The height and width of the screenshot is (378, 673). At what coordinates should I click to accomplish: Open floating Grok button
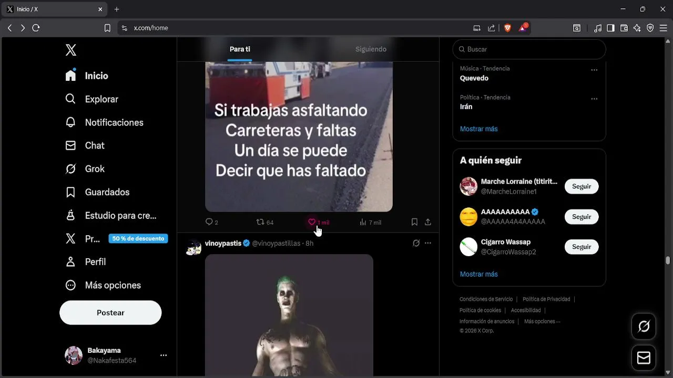[644, 327]
